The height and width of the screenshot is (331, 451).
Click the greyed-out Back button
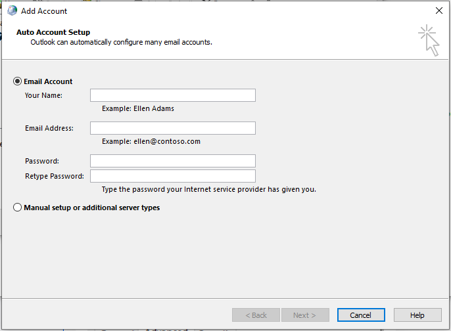point(256,315)
